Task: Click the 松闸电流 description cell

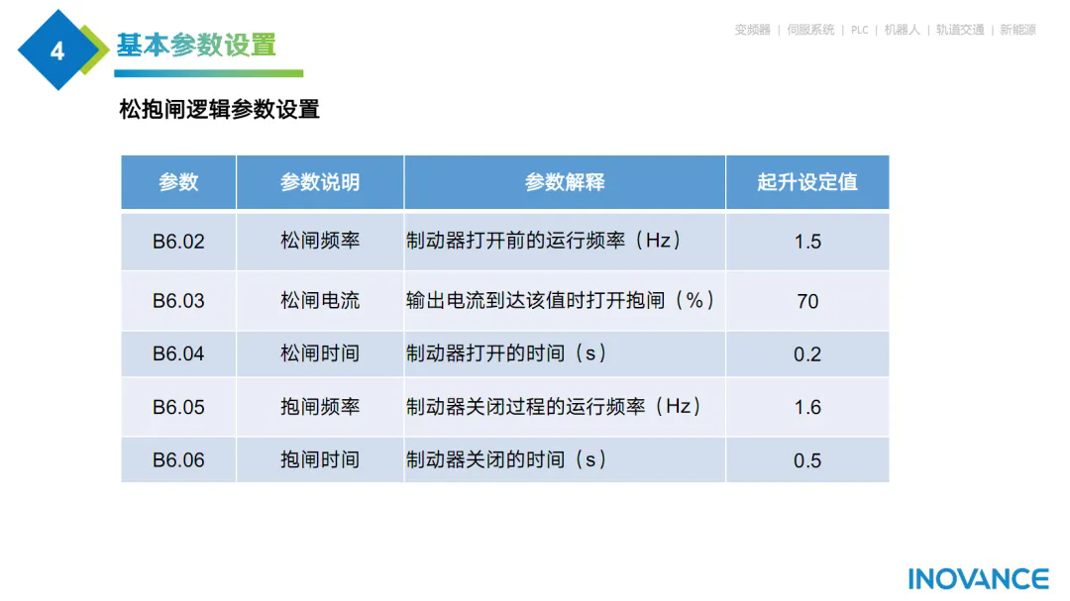Action: (x=319, y=301)
